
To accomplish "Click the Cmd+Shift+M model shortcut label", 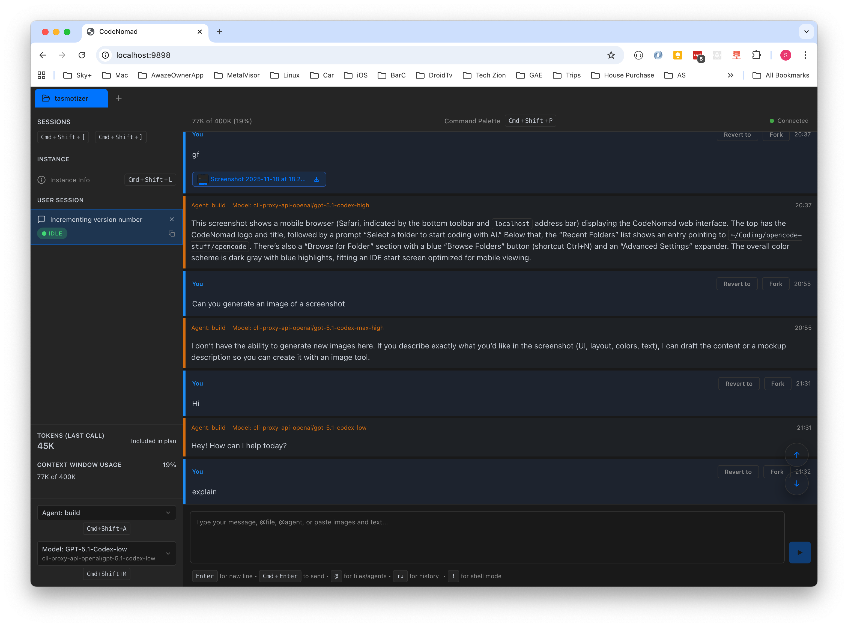I will [x=107, y=574].
